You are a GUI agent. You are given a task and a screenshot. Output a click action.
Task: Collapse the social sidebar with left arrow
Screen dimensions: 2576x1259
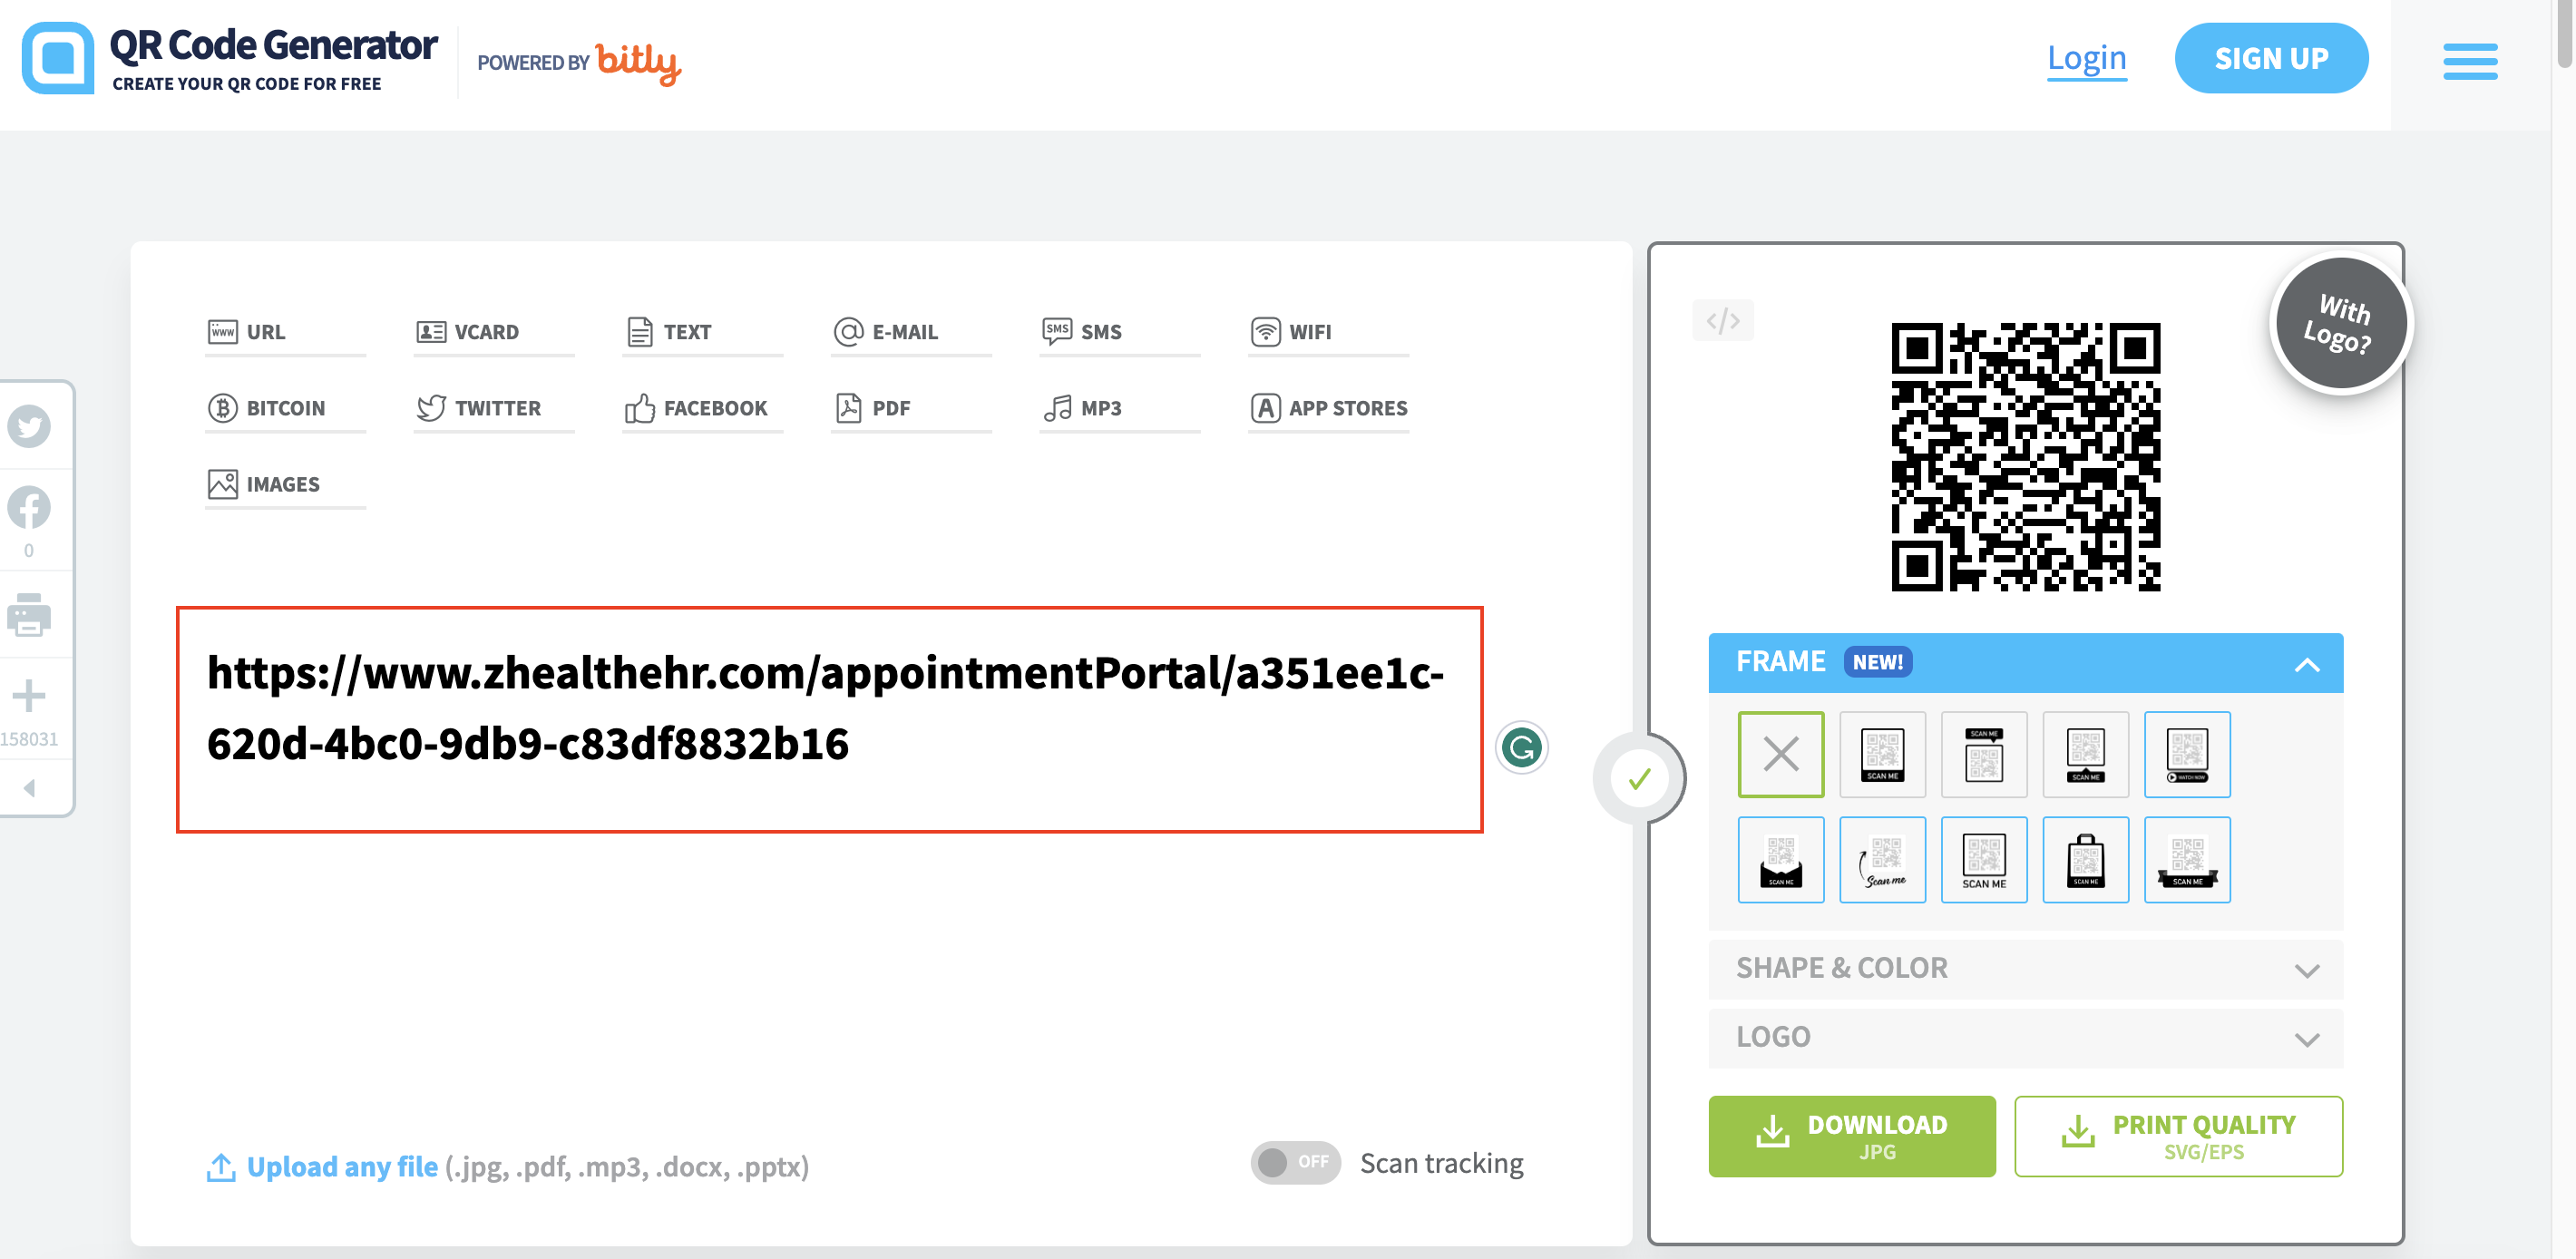pos(29,788)
